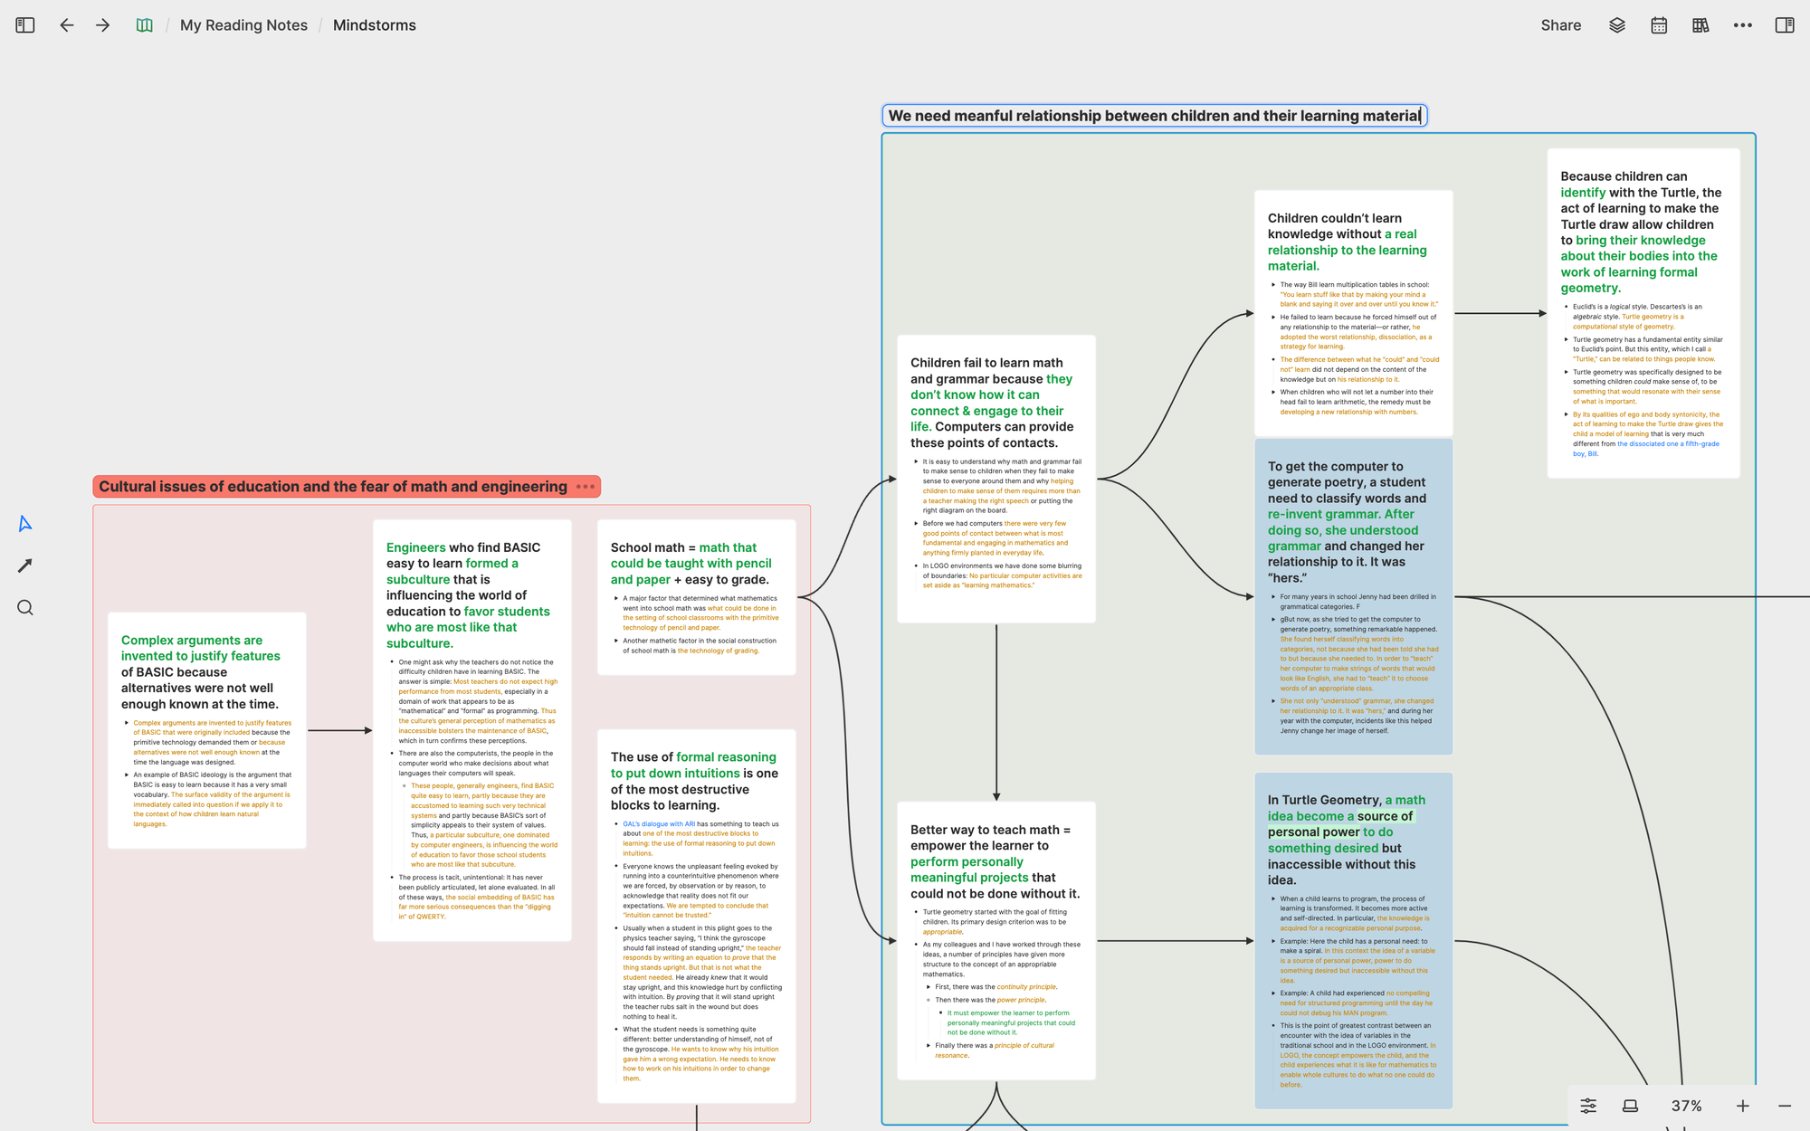Select the pointer selection tool
This screenshot has height=1131, width=1810.
pos(25,524)
